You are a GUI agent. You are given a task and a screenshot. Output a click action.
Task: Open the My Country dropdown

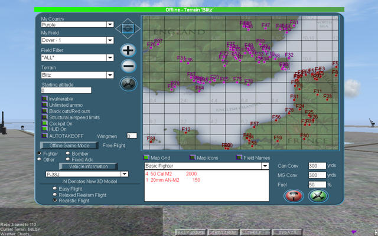coord(110,24)
